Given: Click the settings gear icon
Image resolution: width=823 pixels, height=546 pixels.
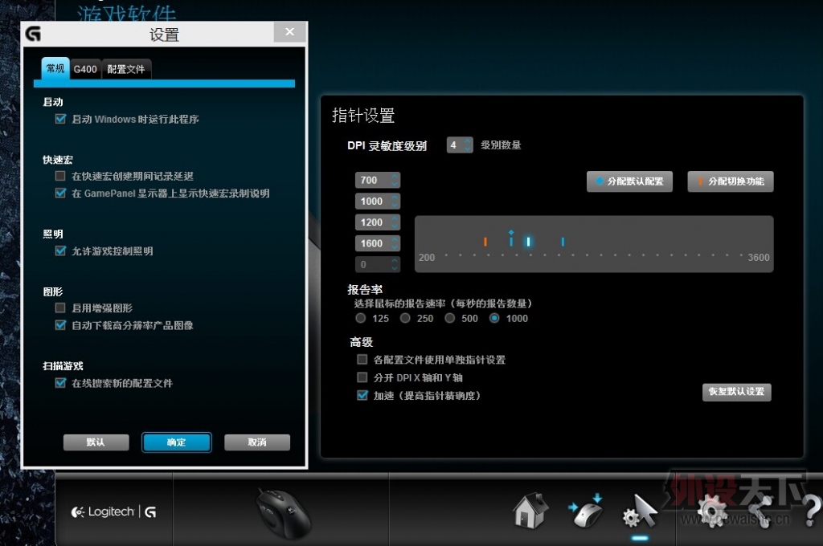Looking at the screenshot, I should [710, 511].
